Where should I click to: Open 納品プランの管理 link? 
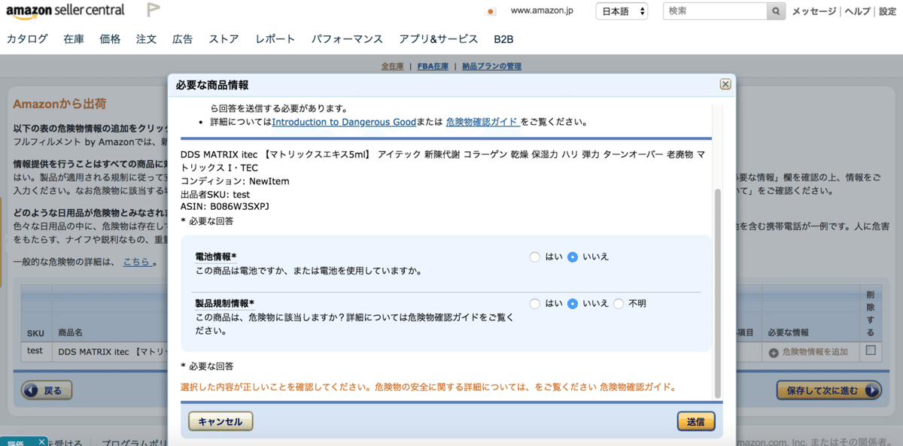pos(491,66)
